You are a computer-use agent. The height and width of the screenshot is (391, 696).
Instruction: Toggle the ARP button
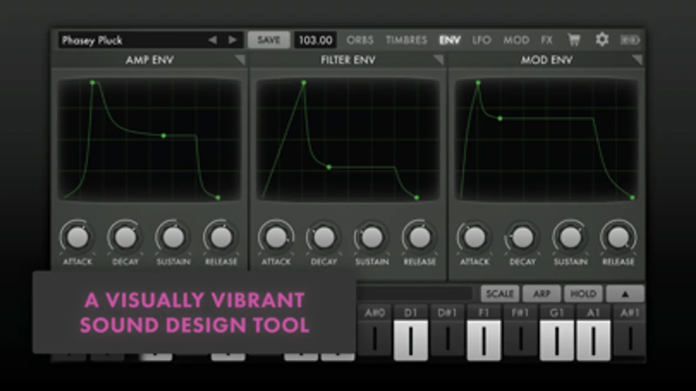click(x=541, y=294)
